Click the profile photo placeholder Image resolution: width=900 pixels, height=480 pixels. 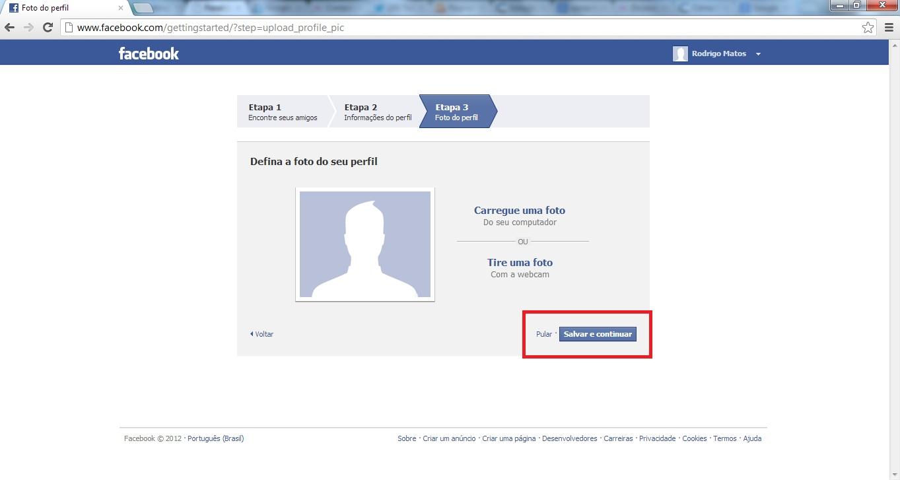pos(364,244)
